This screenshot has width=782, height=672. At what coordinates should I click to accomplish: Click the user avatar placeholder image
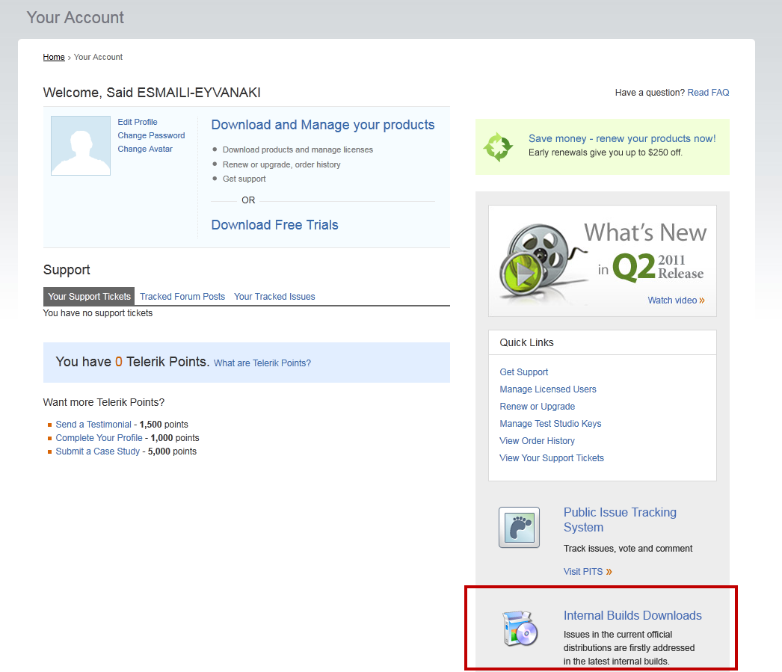pos(81,146)
